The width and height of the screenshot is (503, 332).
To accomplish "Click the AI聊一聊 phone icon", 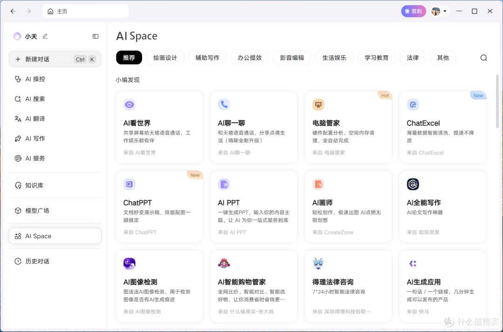I will click(224, 105).
